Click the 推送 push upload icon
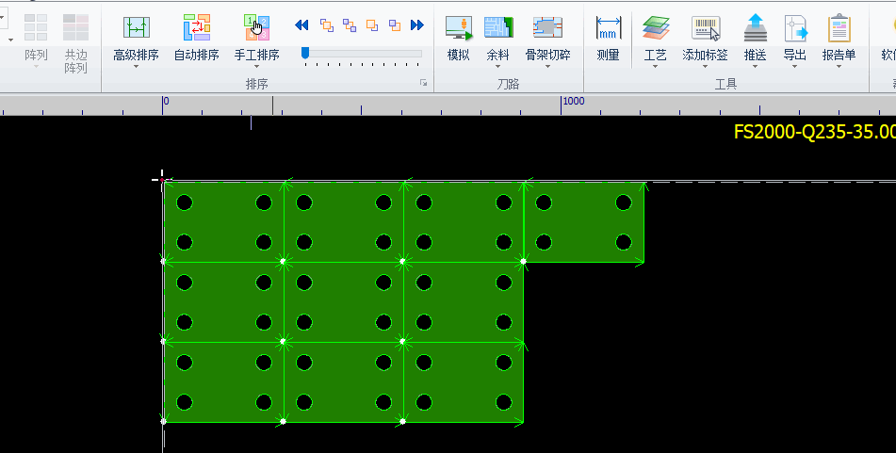896x453 pixels. (x=755, y=28)
